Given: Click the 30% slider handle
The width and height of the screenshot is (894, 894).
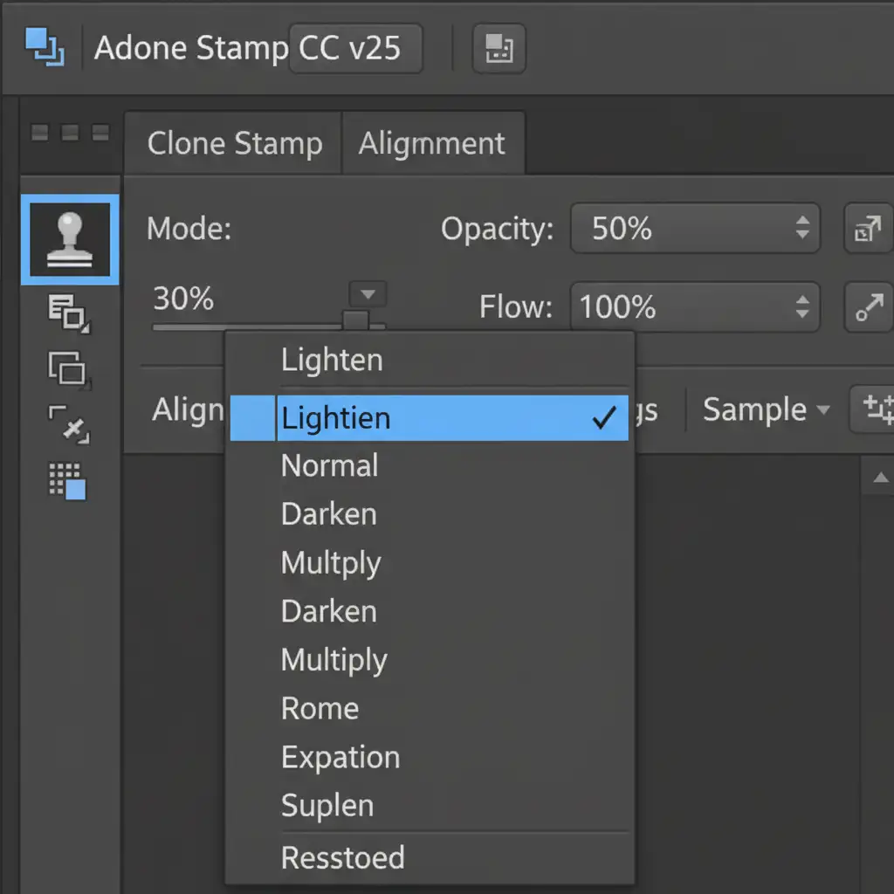Looking at the screenshot, I should [x=355, y=321].
